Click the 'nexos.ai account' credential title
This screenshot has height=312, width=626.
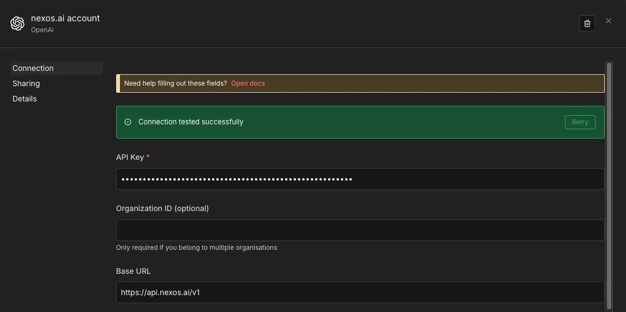click(65, 19)
